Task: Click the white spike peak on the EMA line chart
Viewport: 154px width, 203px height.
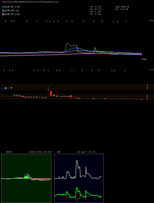Action: 67,44
